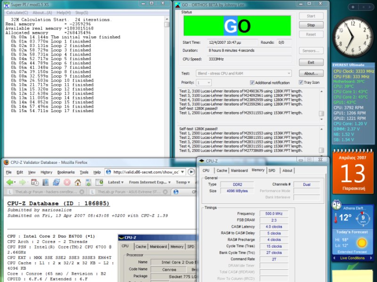The height and width of the screenshot is (282, 377).
Task: Add gadget with sidebar plus button
Action: pos(352,7)
